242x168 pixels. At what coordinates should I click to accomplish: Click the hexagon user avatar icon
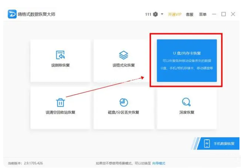[155, 14]
